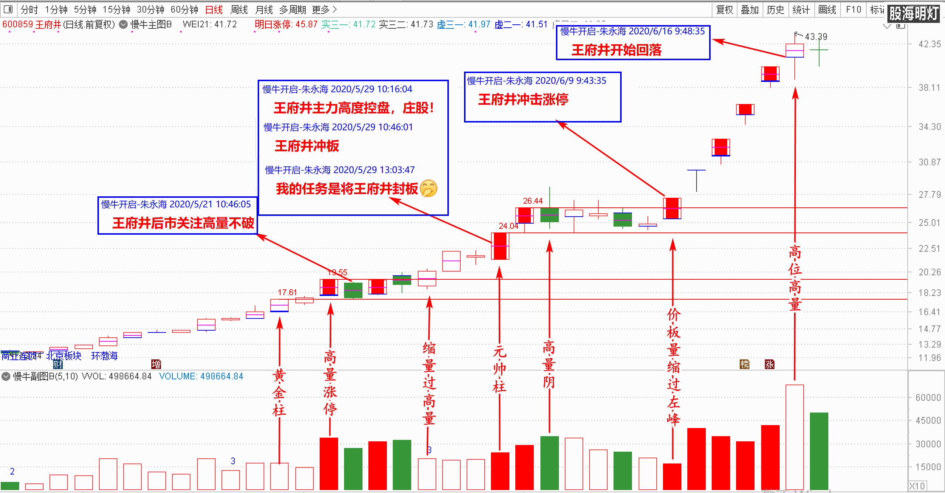Click the last green volume bar
Screen dimensions: 945x493
pos(819,451)
